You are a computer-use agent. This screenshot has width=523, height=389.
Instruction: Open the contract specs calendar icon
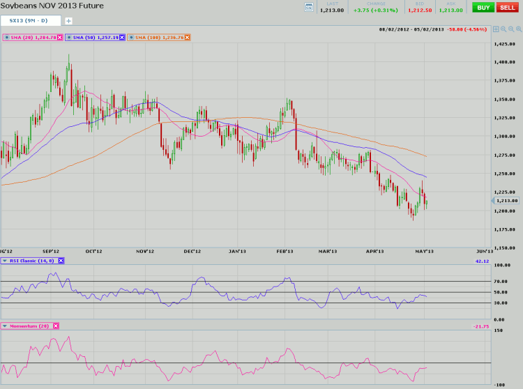tap(309, 7)
